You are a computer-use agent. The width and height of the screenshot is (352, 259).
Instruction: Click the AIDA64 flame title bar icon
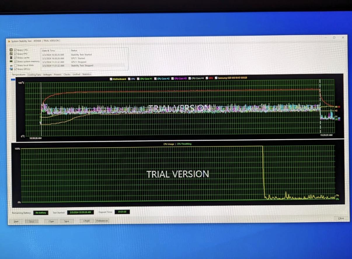click(x=9, y=41)
